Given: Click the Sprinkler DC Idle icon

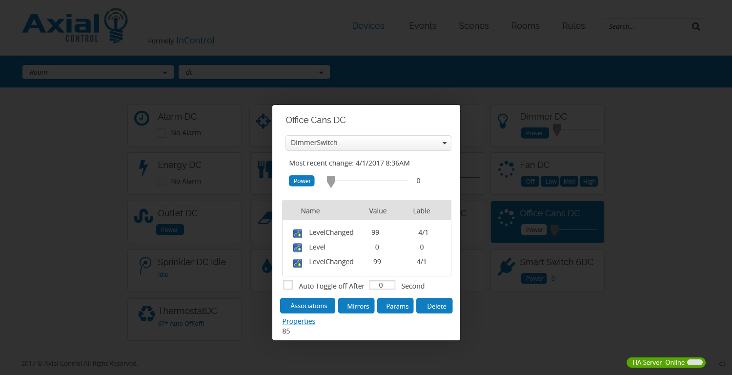Looking at the screenshot, I should click(x=145, y=265).
